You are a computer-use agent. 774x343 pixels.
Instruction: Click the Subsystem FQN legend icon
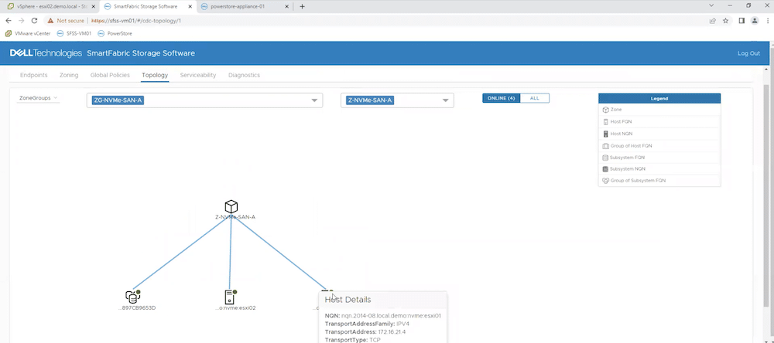tap(606, 158)
